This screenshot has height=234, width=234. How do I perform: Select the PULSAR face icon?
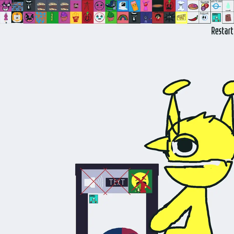click(x=204, y=18)
